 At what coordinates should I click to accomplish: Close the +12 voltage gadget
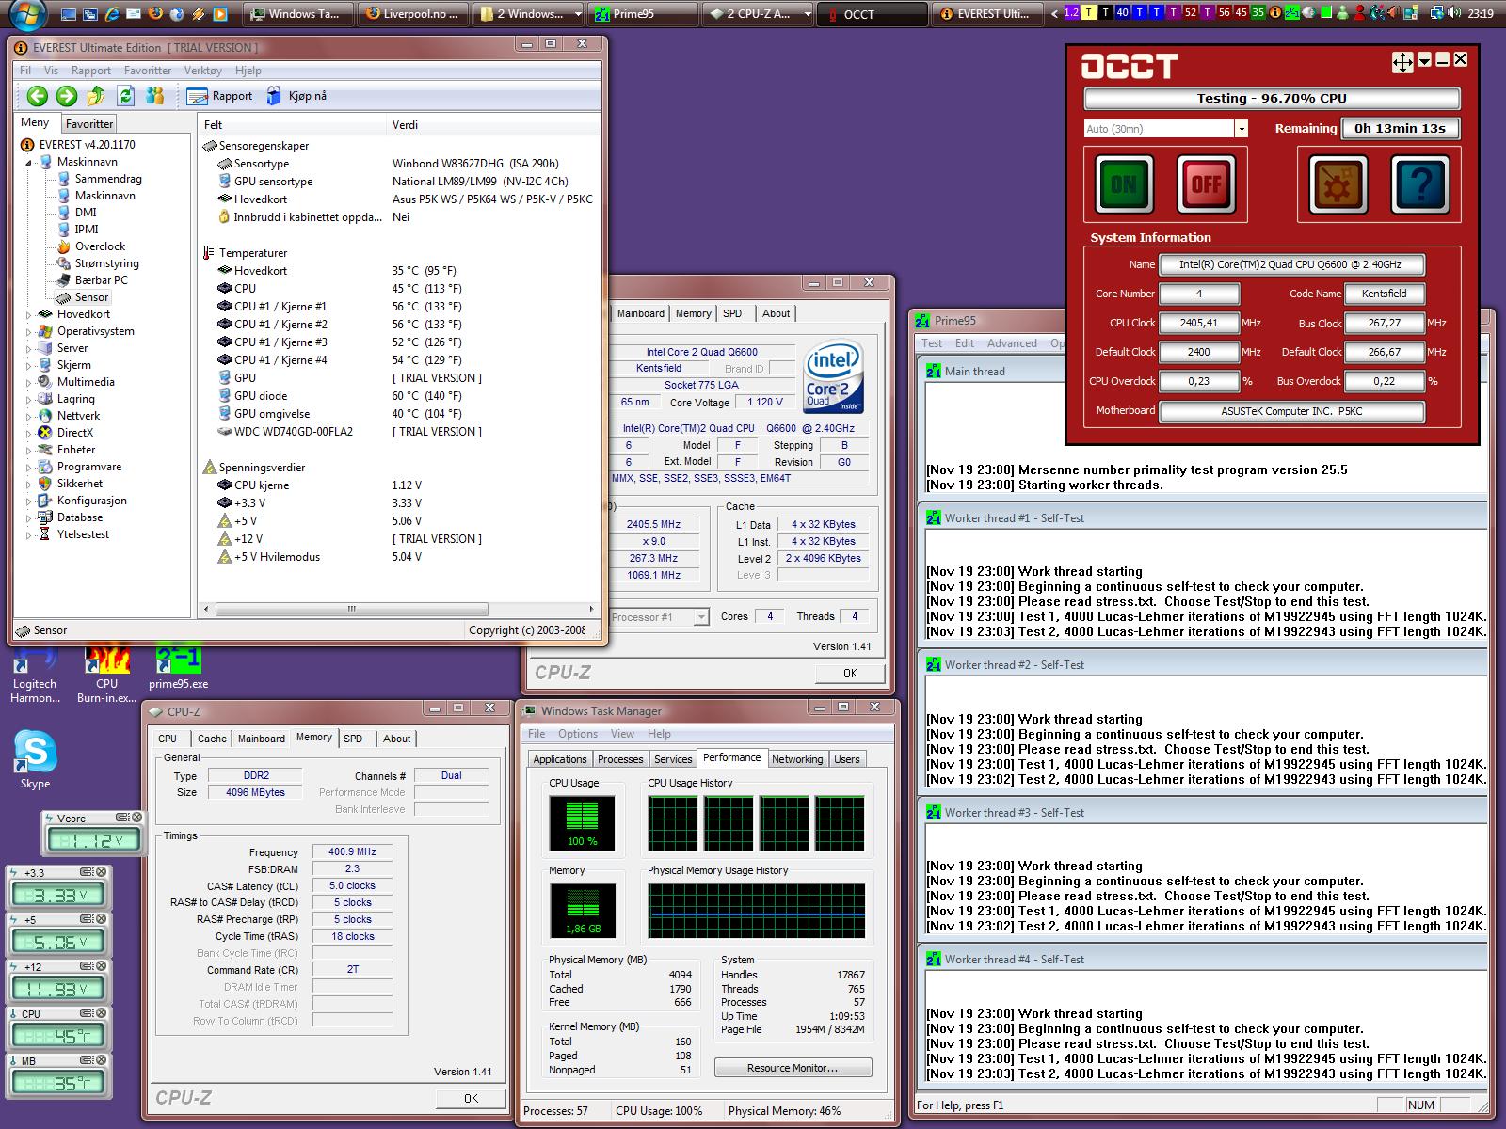tap(102, 966)
